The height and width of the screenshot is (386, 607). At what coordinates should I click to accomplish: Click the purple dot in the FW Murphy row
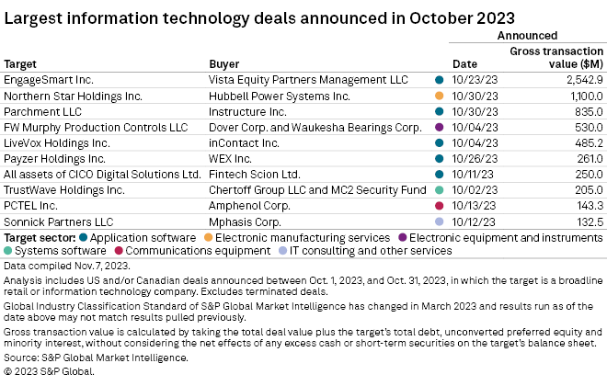pos(440,127)
